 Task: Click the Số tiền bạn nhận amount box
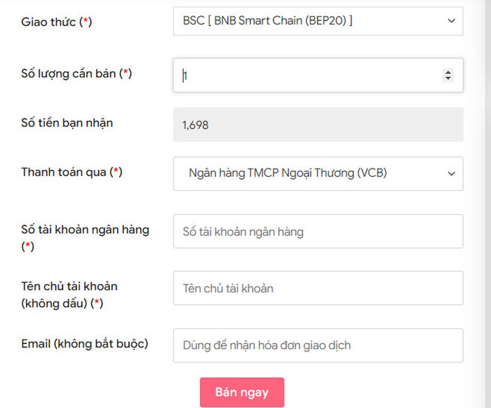coord(318,125)
